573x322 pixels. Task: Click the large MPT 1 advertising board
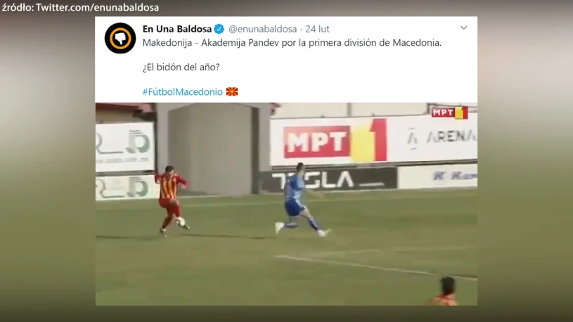pos(335,141)
